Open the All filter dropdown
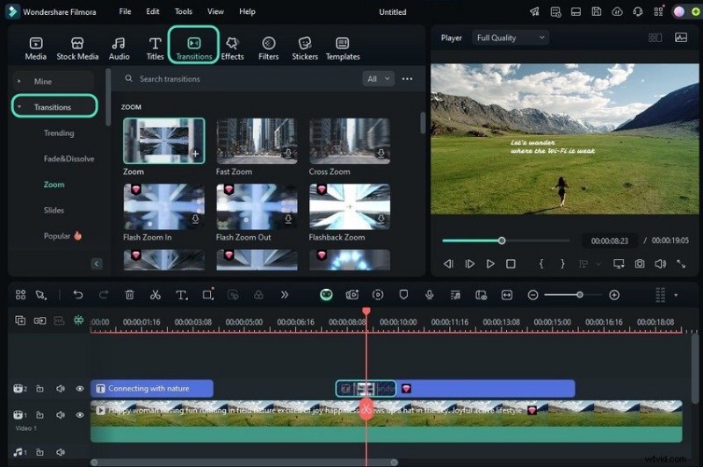The image size is (703, 467). [377, 79]
